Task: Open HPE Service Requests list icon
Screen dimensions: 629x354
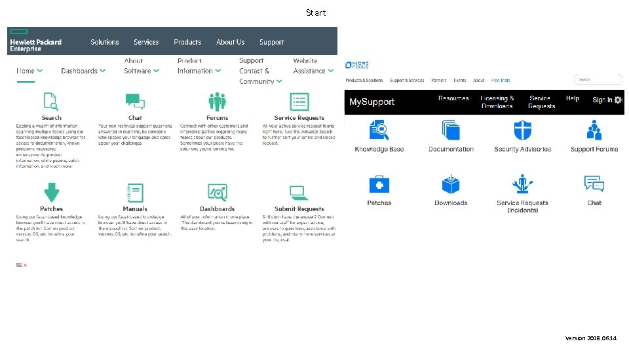Action: 299,102
